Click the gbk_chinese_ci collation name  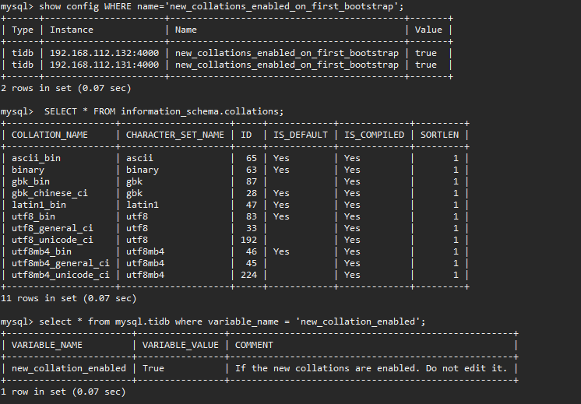coord(50,193)
